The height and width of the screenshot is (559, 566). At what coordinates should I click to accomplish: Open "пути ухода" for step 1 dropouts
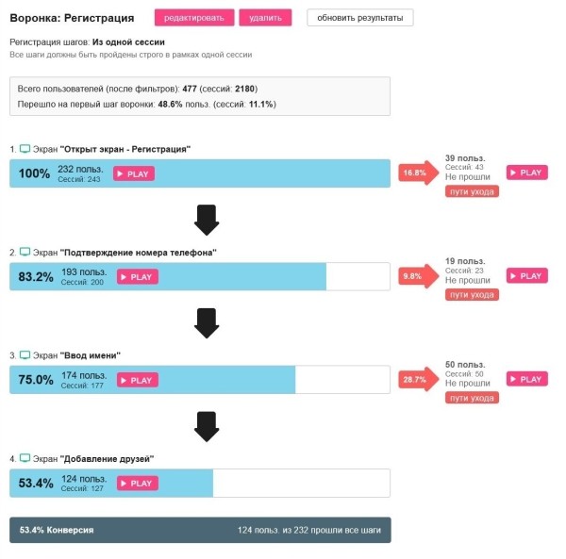pos(472,191)
